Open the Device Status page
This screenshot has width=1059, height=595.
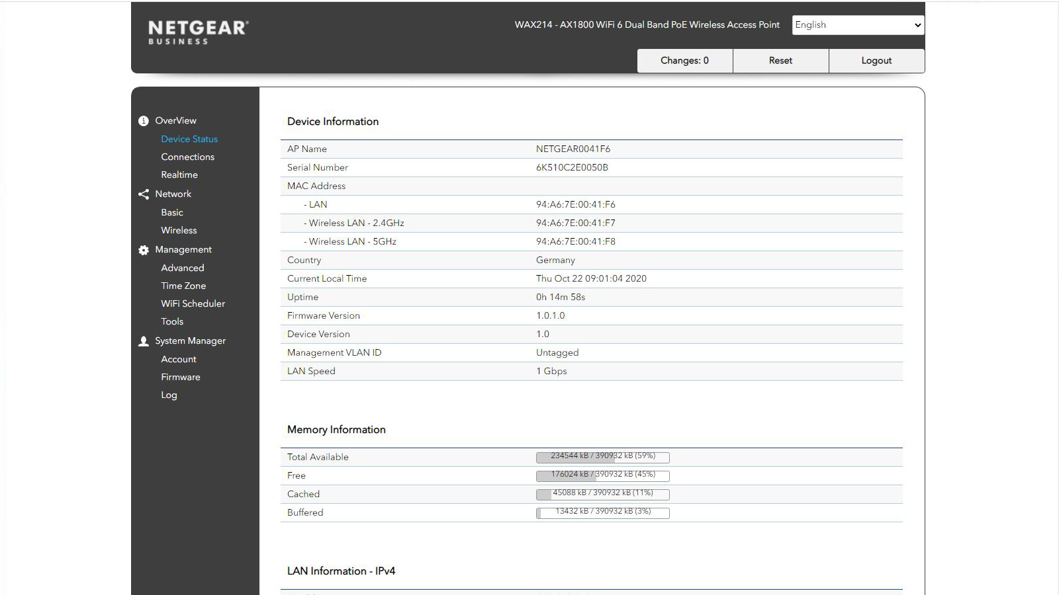[189, 139]
